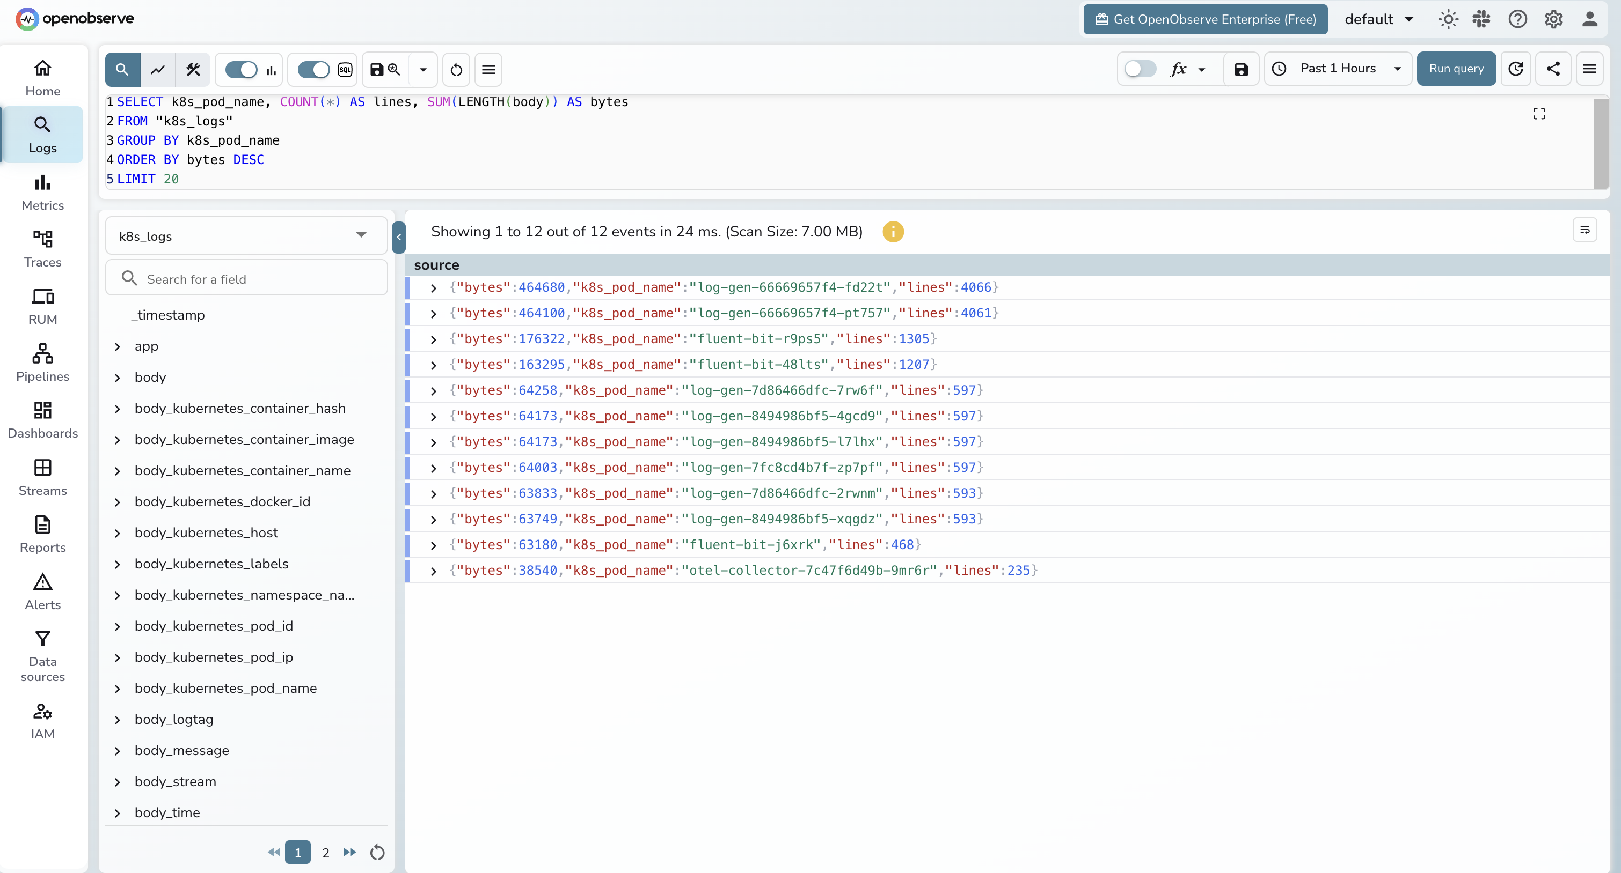
Task: Go to Streams page
Action: click(x=43, y=478)
